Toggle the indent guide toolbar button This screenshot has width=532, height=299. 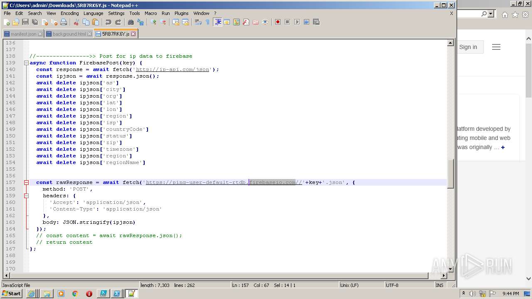pyautogui.click(x=218, y=22)
